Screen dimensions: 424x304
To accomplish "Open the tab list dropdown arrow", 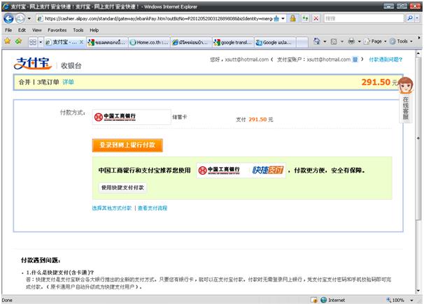I will click(x=41, y=42).
